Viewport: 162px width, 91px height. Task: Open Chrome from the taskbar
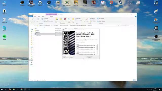(22, 89)
